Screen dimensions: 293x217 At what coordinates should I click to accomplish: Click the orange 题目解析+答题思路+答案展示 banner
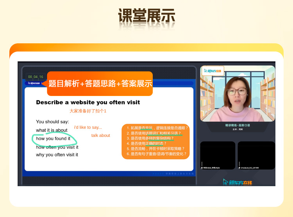click(100, 84)
